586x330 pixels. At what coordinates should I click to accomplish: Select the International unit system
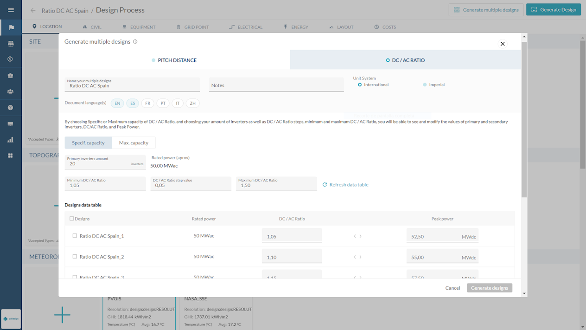pos(373,85)
